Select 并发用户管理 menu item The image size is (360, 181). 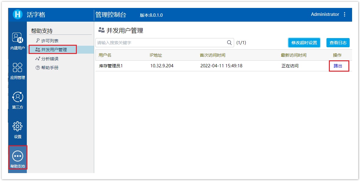pyautogui.click(x=54, y=50)
